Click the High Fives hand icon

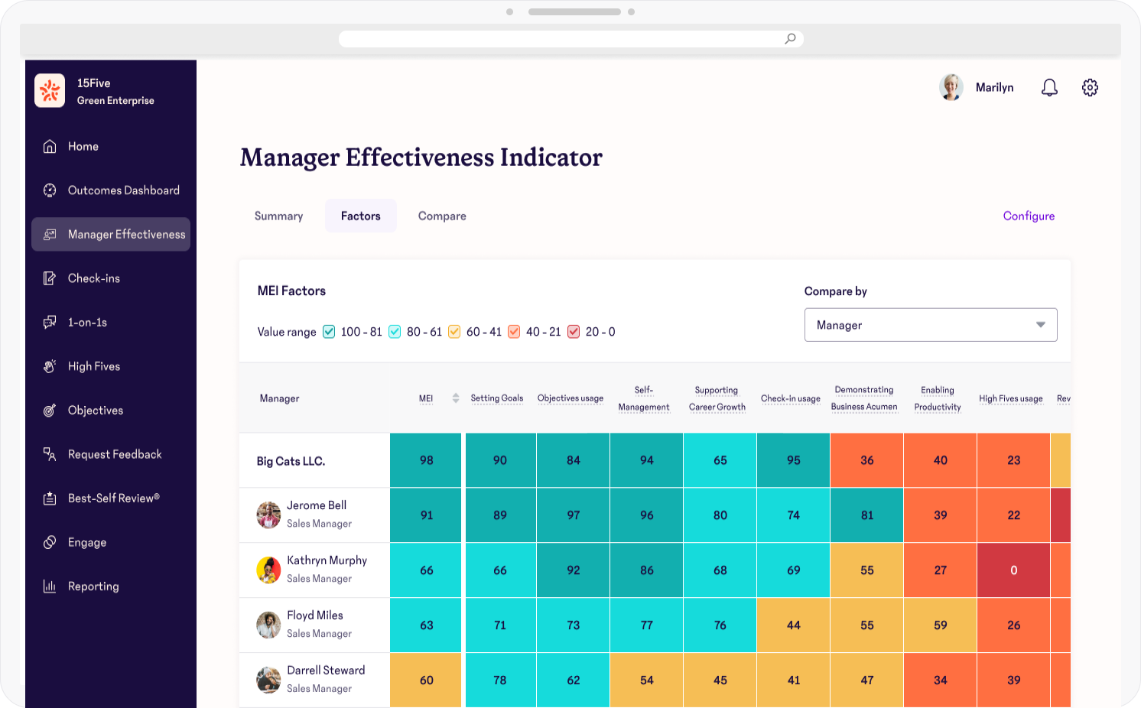click(50, 366)
